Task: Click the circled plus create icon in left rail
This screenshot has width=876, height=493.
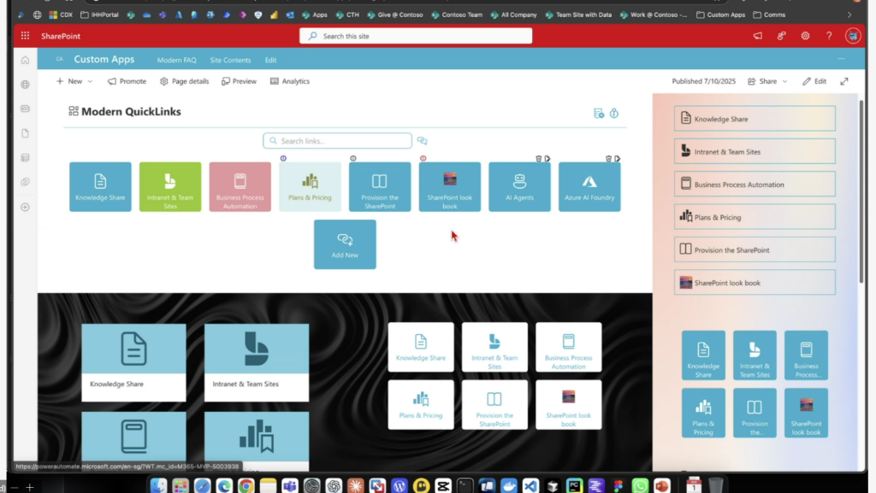Action: [x=25, y=207]
